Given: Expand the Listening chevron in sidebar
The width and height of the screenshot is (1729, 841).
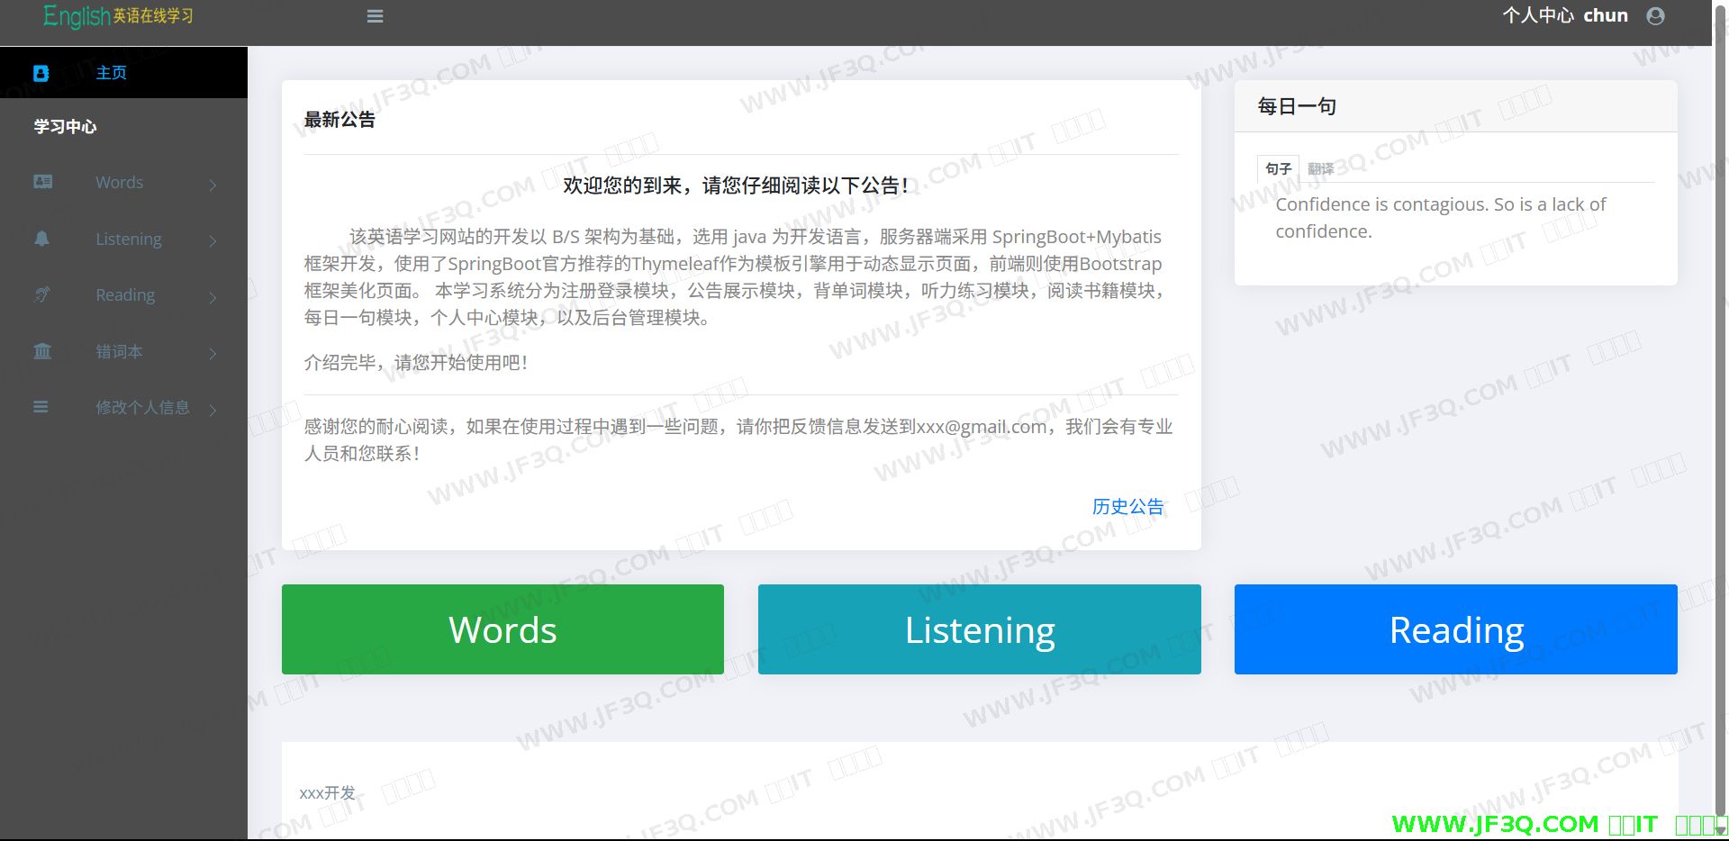Looking at the screenshot, I should [213, 241].
